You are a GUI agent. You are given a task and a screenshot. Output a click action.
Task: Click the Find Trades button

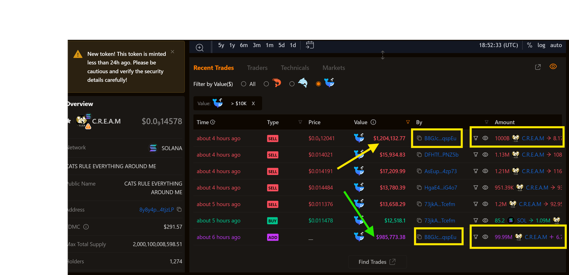[377, 262]
